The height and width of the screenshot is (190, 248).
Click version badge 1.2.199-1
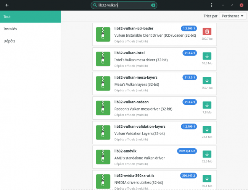189,127
